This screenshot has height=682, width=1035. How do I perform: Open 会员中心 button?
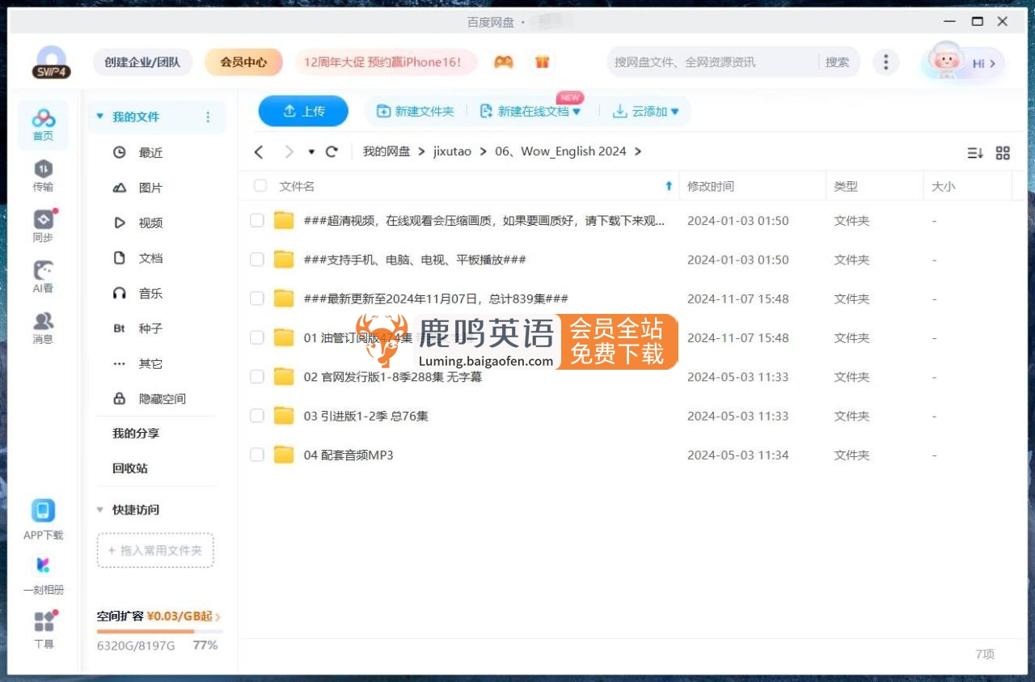[243, 62]
